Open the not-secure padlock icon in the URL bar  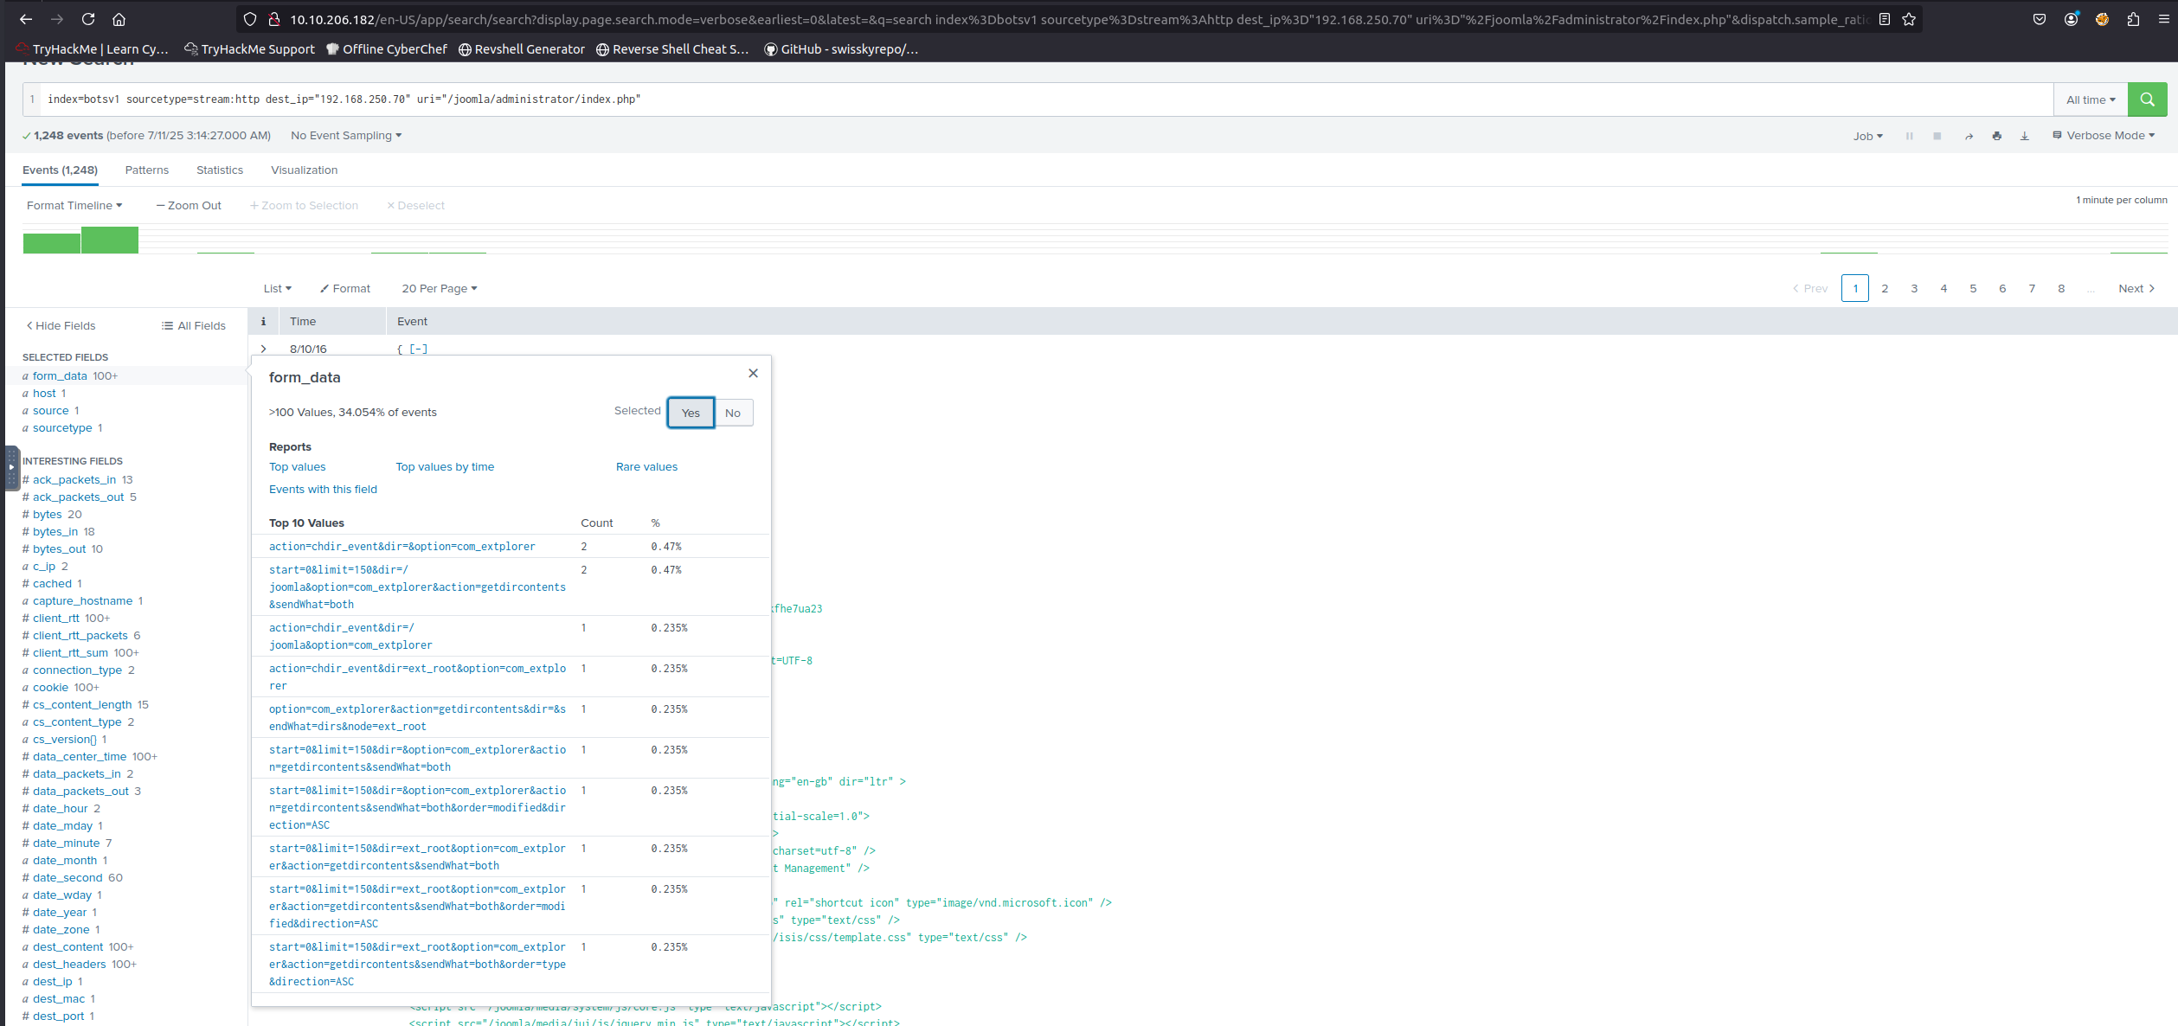pos(273,19)
